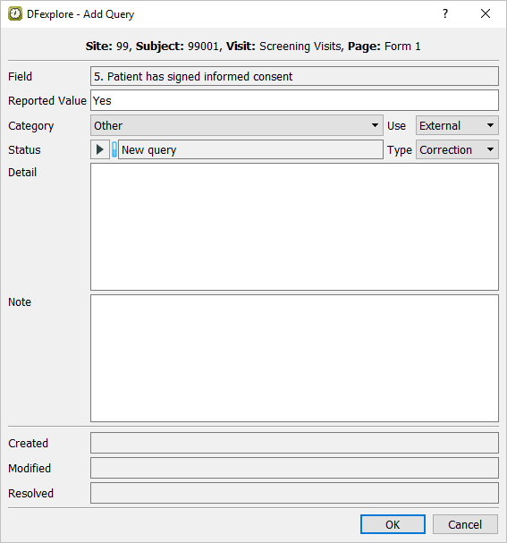Open help with the question mark button

point(445,13)
